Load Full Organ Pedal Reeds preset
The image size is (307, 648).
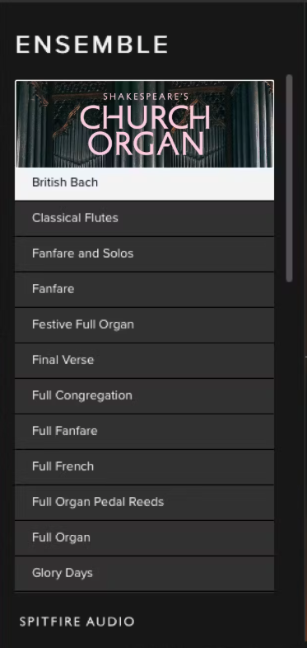click(x=144, y=503)
